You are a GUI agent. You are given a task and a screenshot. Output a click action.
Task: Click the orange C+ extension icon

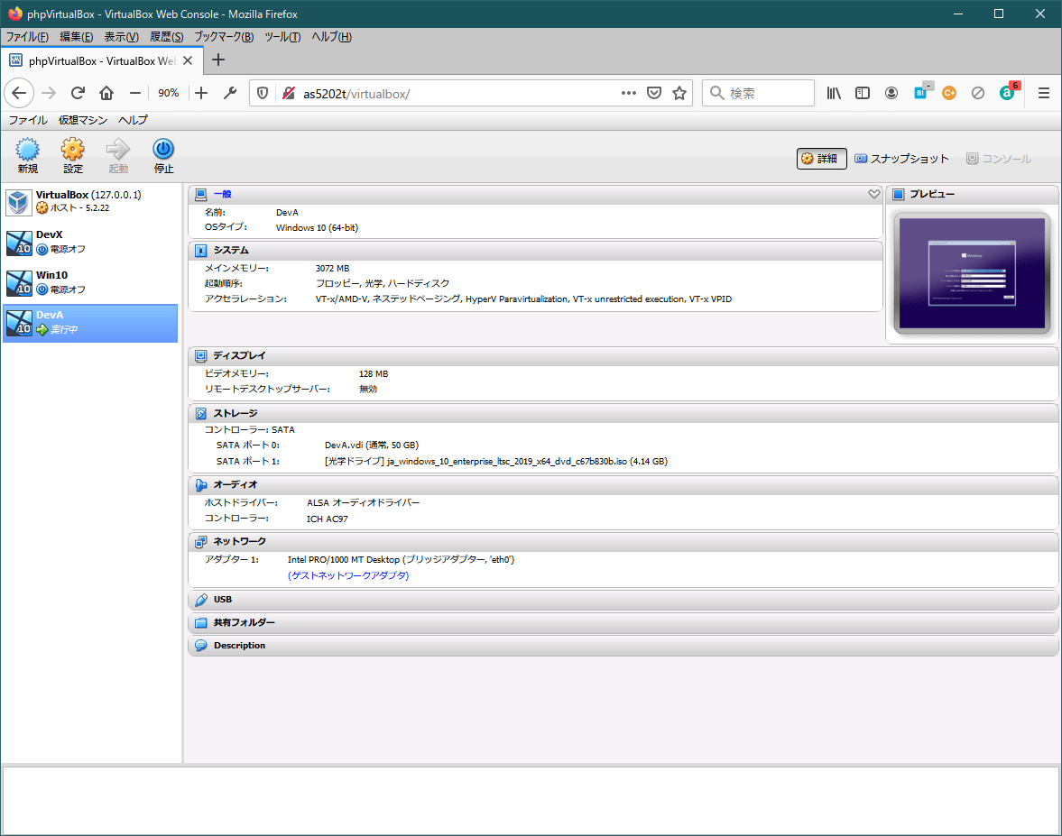949,94
